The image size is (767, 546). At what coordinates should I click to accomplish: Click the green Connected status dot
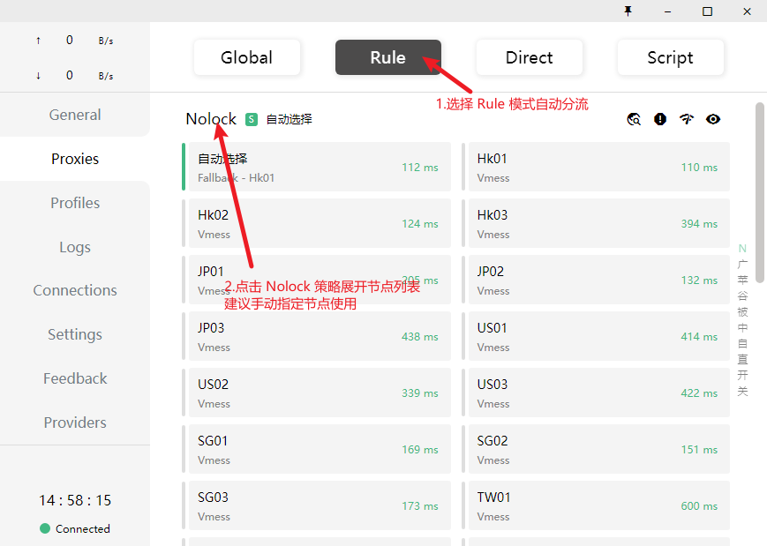pos(45,528)
